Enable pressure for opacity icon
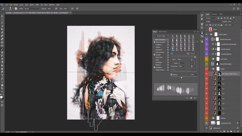This screenshot has width=242, height=136. click(x=56, y=9)
